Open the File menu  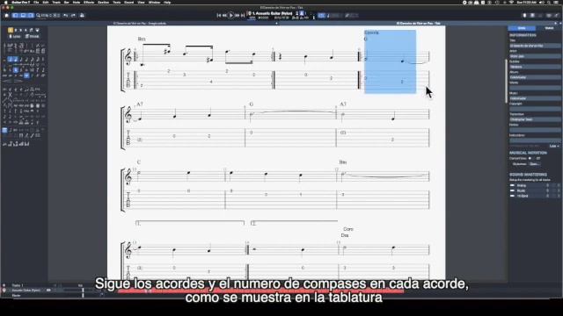point(36,2)
